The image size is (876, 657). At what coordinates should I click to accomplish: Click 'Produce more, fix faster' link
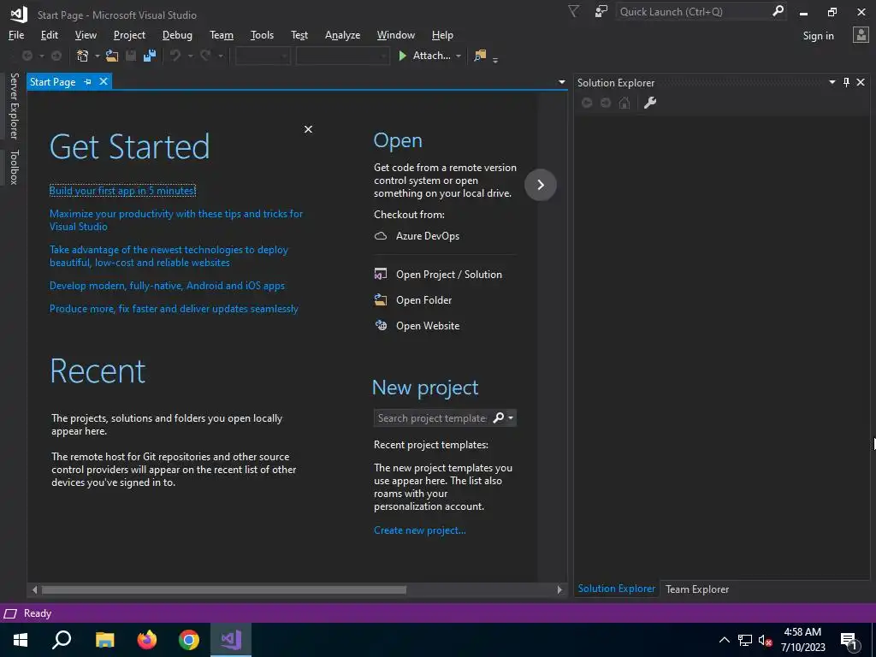[174, 308]
